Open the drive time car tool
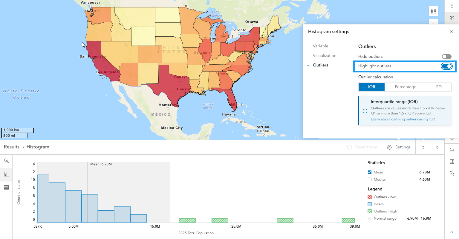Viewport: 459px width, 239px height. [x=452, y=150]
